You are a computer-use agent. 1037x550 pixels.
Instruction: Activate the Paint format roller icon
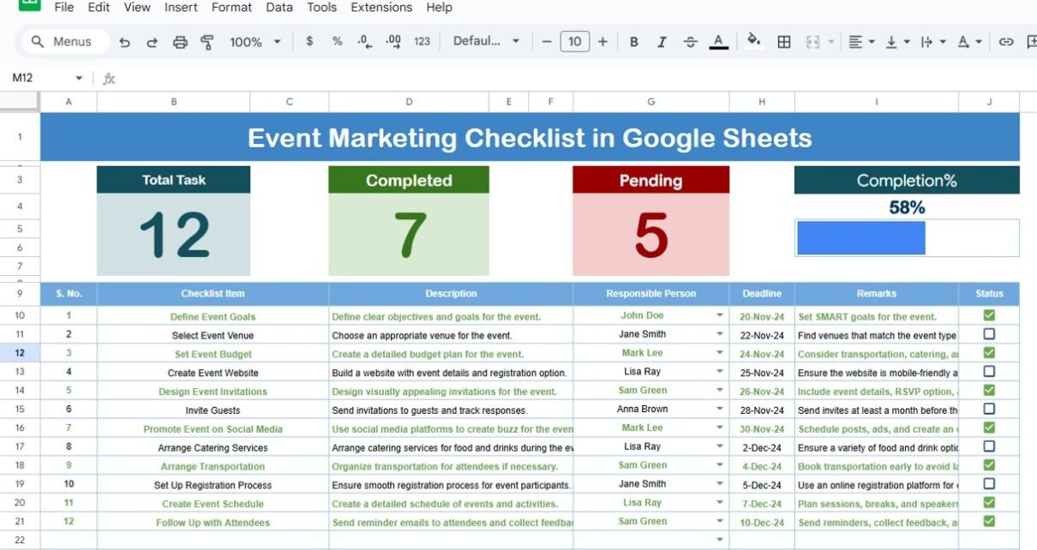tap(207, 42)
